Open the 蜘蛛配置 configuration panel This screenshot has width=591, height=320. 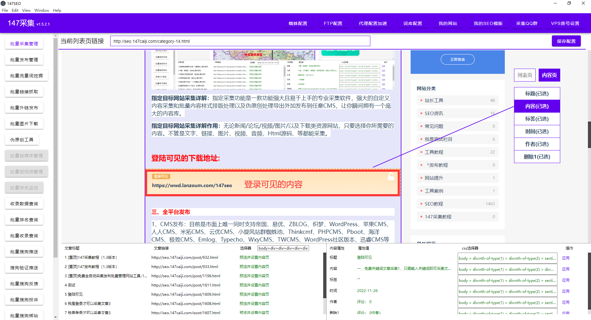(298, 23)
